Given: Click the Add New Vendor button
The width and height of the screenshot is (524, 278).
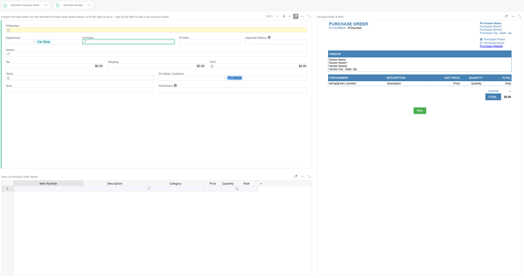Looking at the screenshot, I should pos(70,5).
